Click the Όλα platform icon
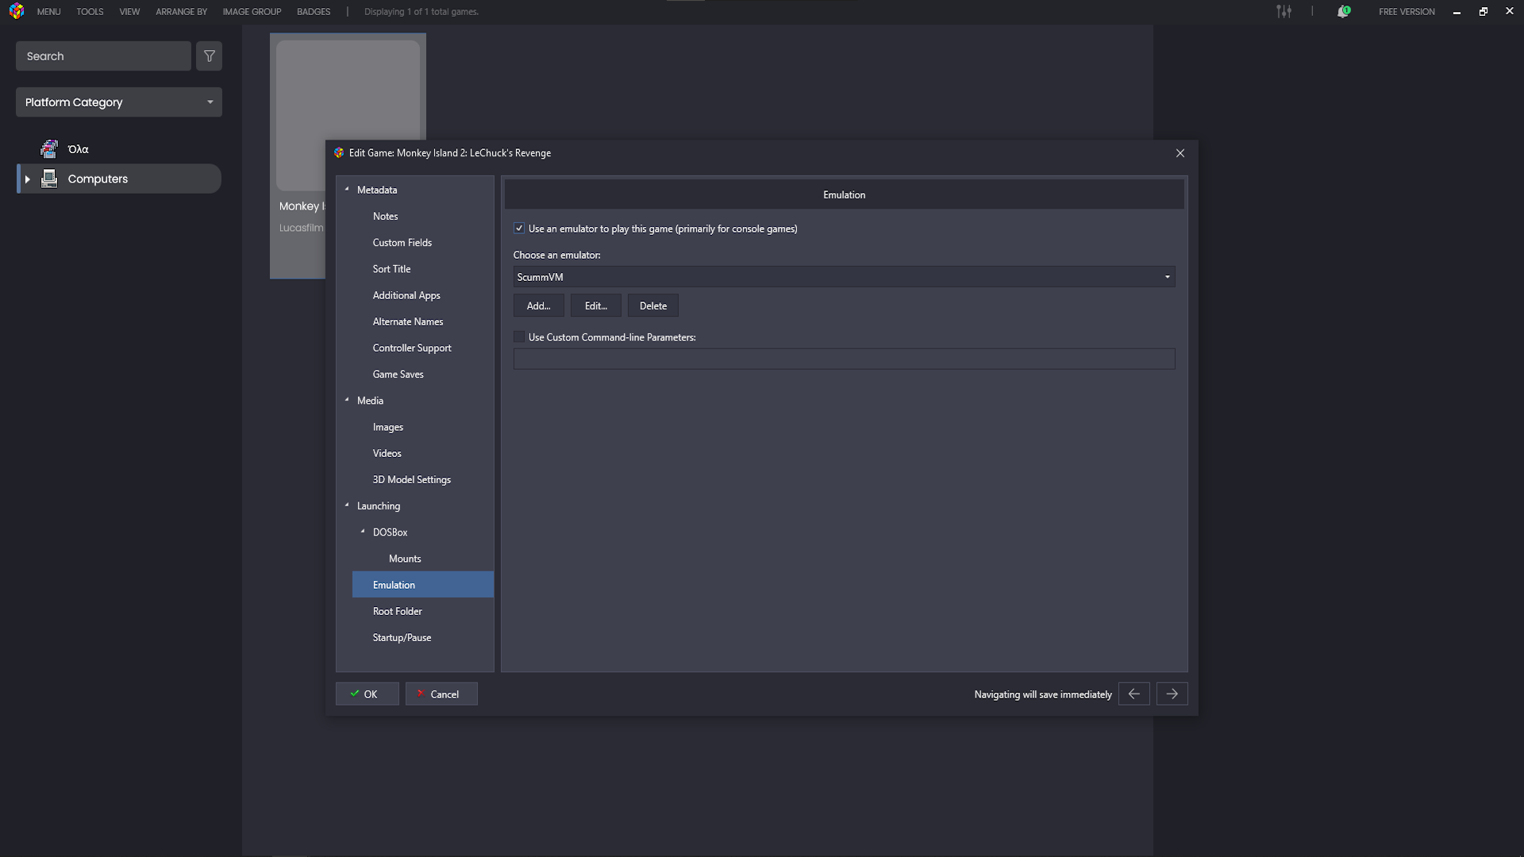1524x857 pixels. (49, 149)
